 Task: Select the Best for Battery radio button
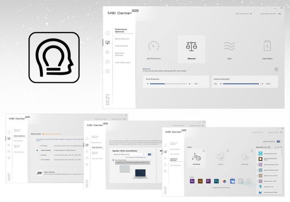coord(37,160)
